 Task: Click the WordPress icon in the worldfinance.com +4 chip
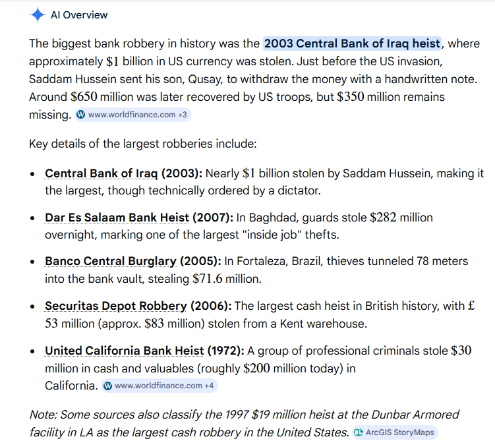[x=108, y=386]
